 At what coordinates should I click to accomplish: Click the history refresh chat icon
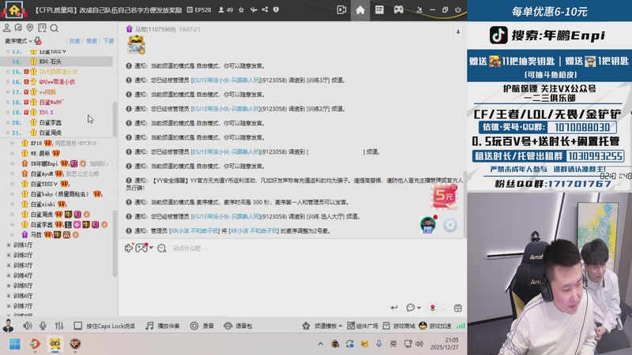tap(18, 28)
